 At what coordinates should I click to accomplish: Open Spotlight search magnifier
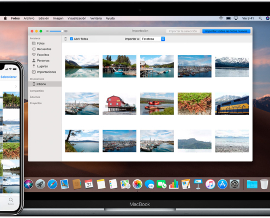click(x=260, y=18)
